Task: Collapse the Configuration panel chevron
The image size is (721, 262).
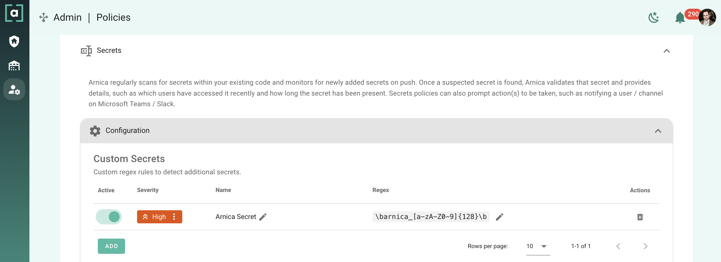Action: pyautogui.click(x=658, y=131)
